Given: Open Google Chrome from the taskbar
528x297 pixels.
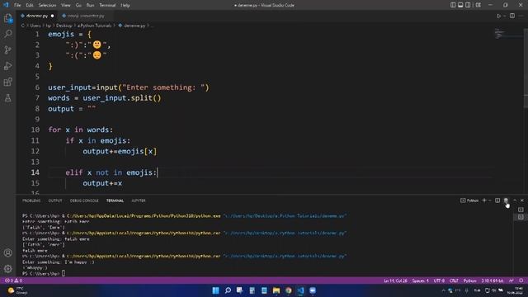Looking at the screenshot, I should pyautogui.click(x=289, y=290).
